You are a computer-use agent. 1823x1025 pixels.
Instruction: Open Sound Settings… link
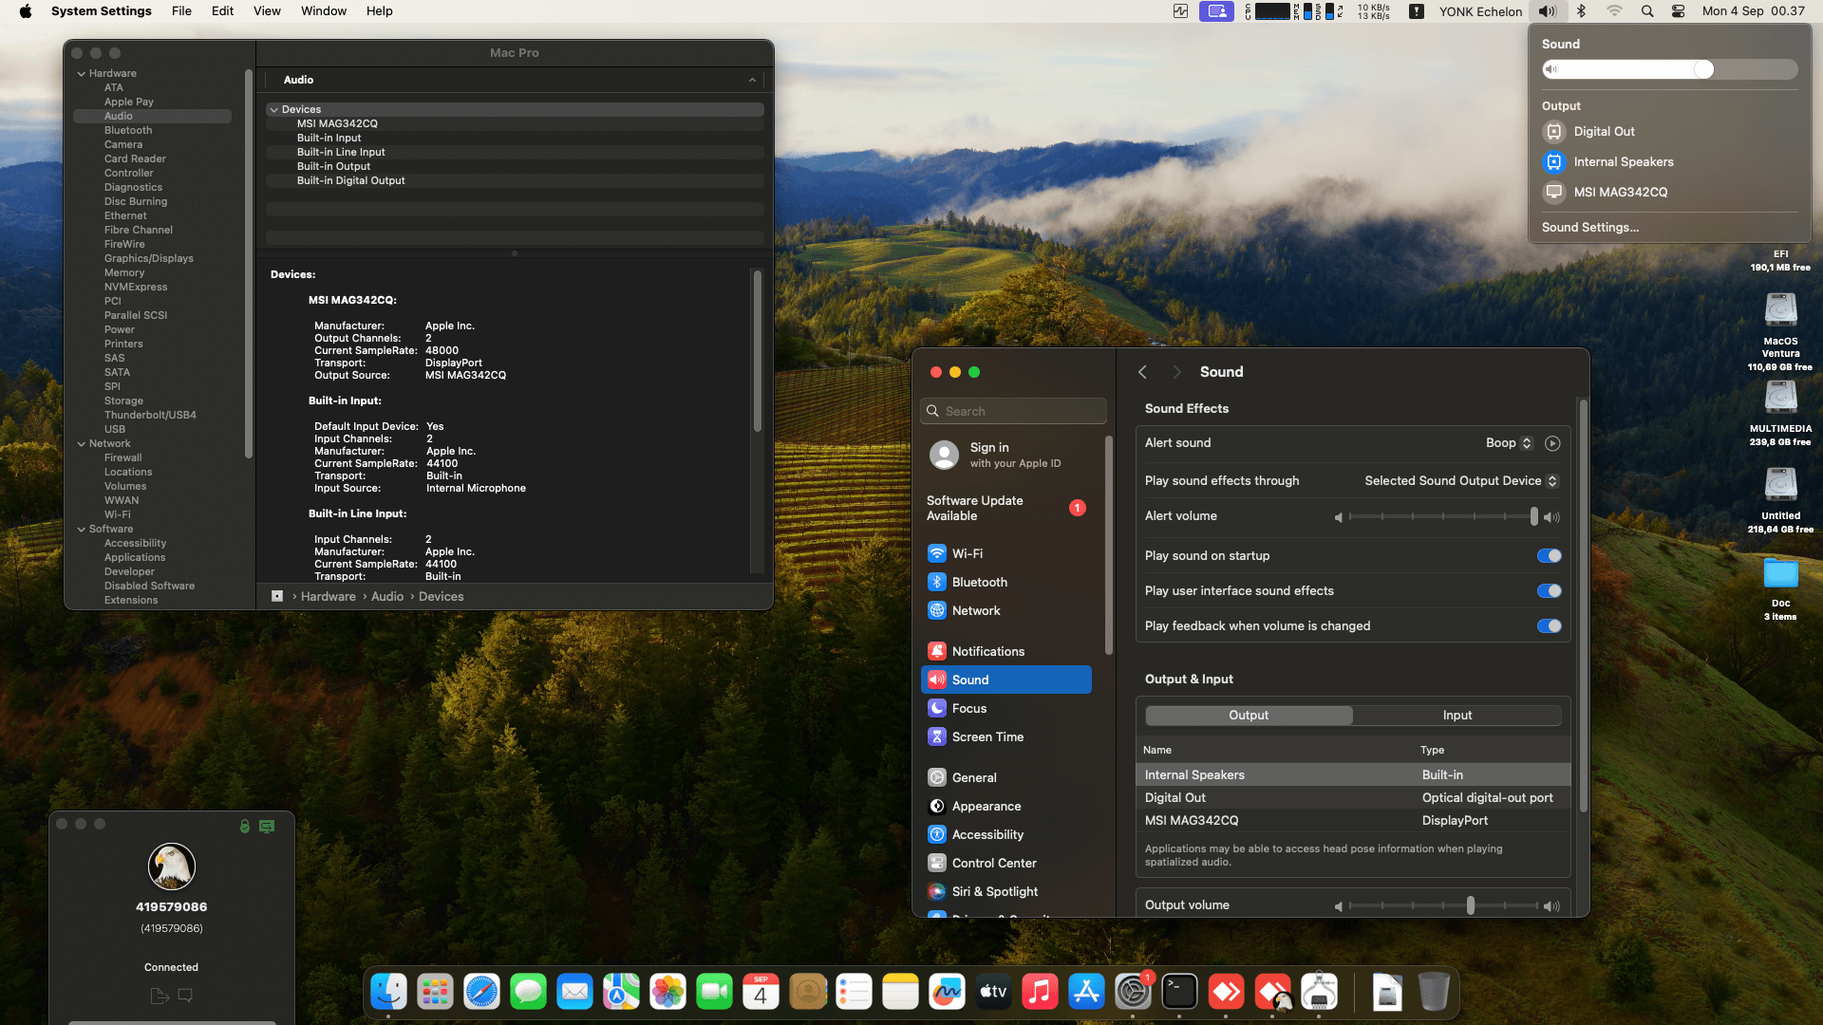[x=1589, y=227]
